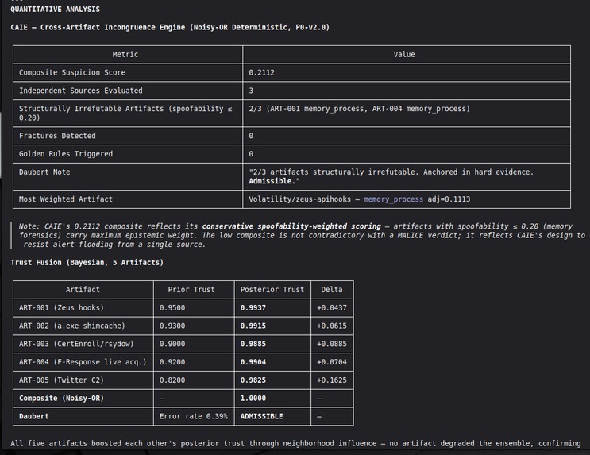Select the QUANTITATIVE ANALYSIS heading
Image resolution: width=590 pixels, height=455 pixels.
[56, 10]
